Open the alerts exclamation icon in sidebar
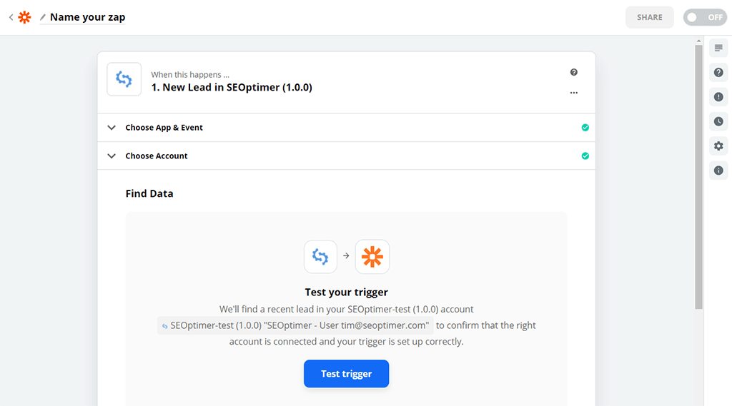Screen dimensions: 732x406 pos(718,97)
